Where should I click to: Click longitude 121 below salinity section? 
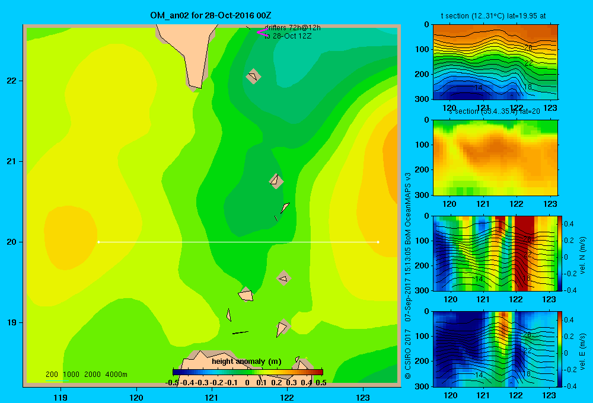pos(483,204)
